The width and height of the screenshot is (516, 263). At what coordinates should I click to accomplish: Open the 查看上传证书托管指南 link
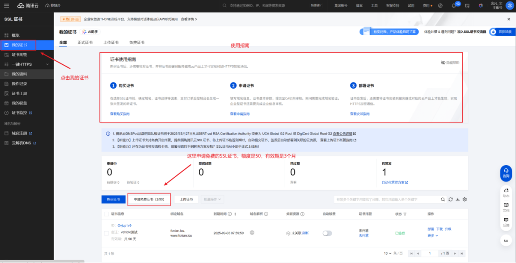click(338, 140)
